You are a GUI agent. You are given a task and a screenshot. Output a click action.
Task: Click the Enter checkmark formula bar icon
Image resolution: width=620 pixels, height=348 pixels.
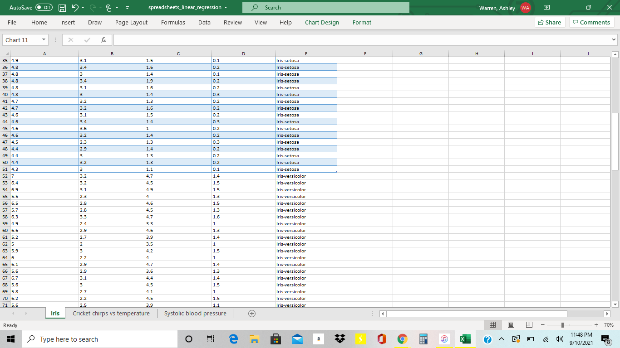(x=87, y=40)
